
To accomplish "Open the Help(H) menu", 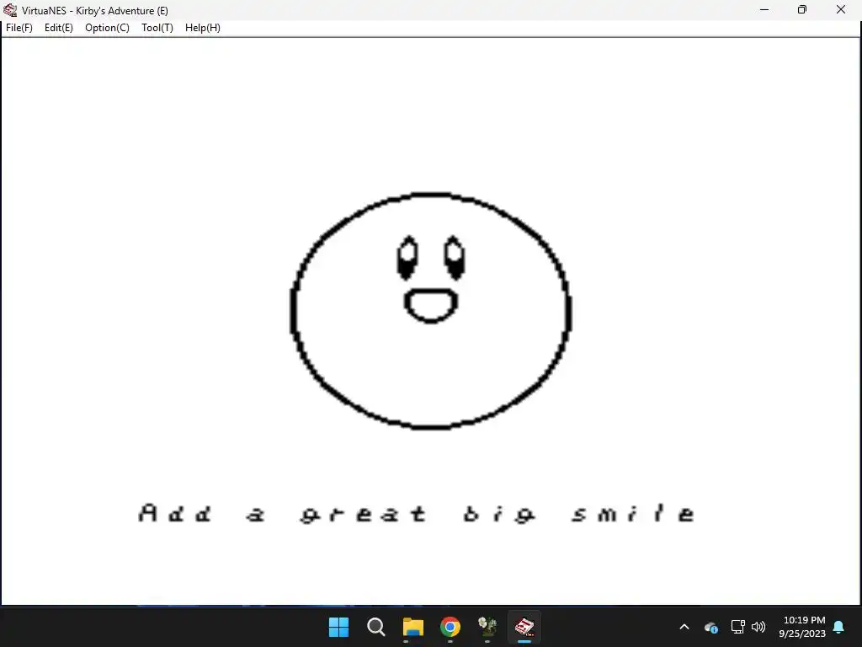I will [203, 28].
